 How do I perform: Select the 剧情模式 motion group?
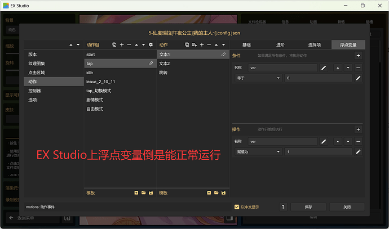tap(120, 100)
